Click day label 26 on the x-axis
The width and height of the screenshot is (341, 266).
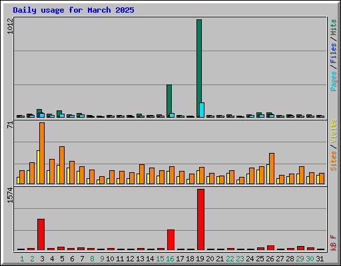(270, 259)
